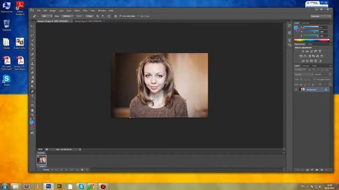This screenshot has width=339, height=190.
Task: Click the zoom percentage field in status bar
Action: coord(40,149)
